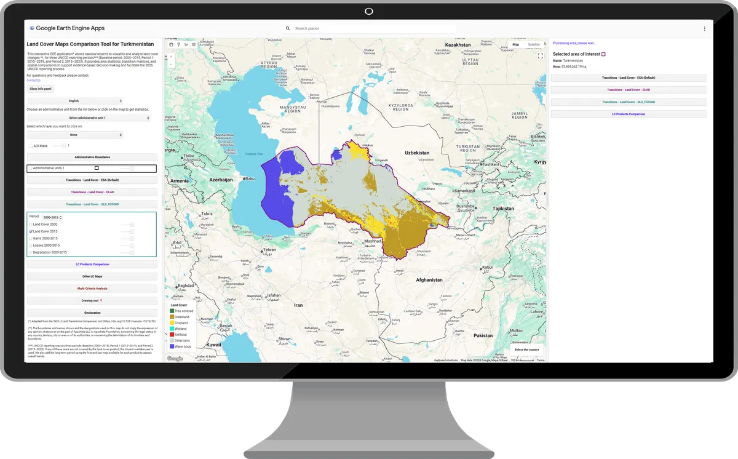The image size is (738, 459).
Task: Click the Select the country button
Action: pyautogui.click(x=526, y=349)
